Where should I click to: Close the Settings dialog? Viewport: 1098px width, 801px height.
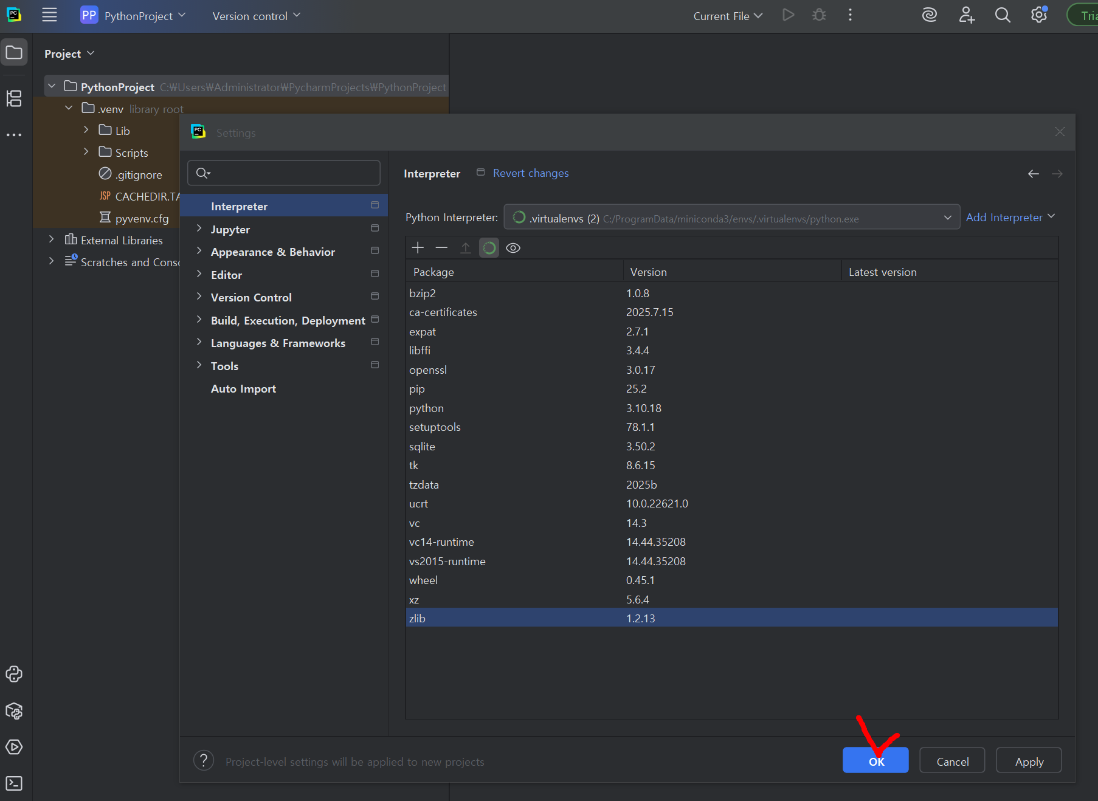(x=1060, y=132)
